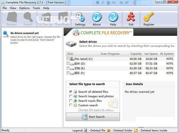Viewport: 179px width, 133px height.
Task: Sort by the Scan Progress column header
Action: click(x=110, y=54)
